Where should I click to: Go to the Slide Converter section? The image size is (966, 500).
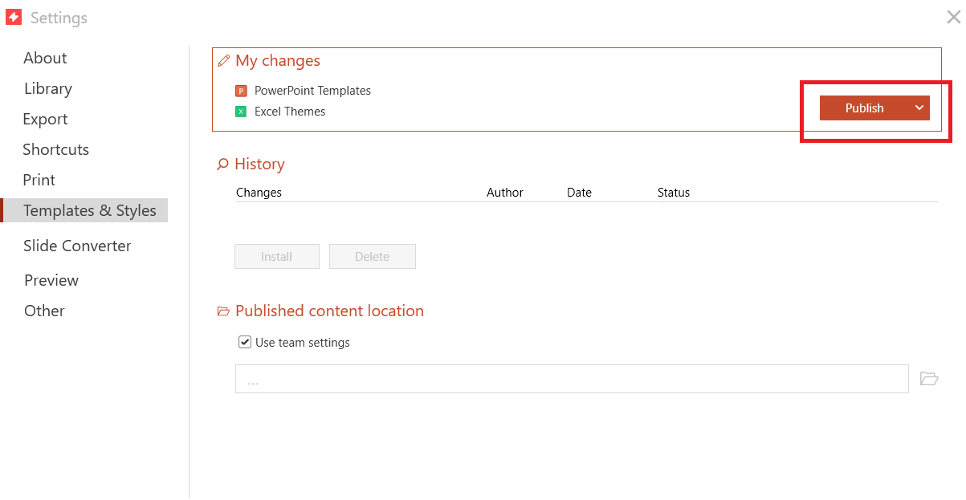point(76,246)
